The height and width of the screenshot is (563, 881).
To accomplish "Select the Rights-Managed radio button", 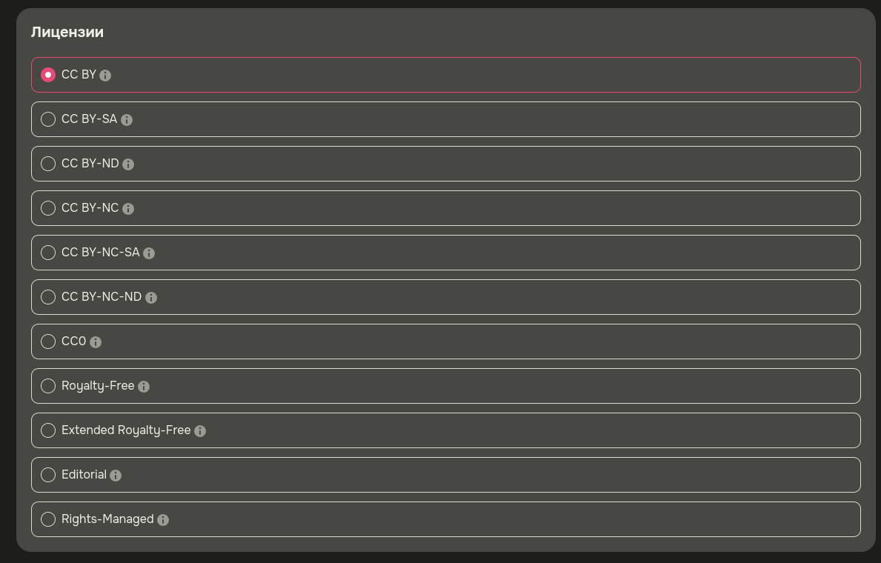I will [48, 519].
